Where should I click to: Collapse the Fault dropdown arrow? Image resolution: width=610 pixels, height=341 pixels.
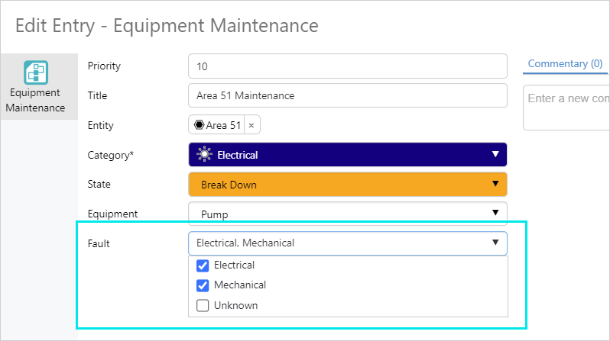tap(495, 243)
